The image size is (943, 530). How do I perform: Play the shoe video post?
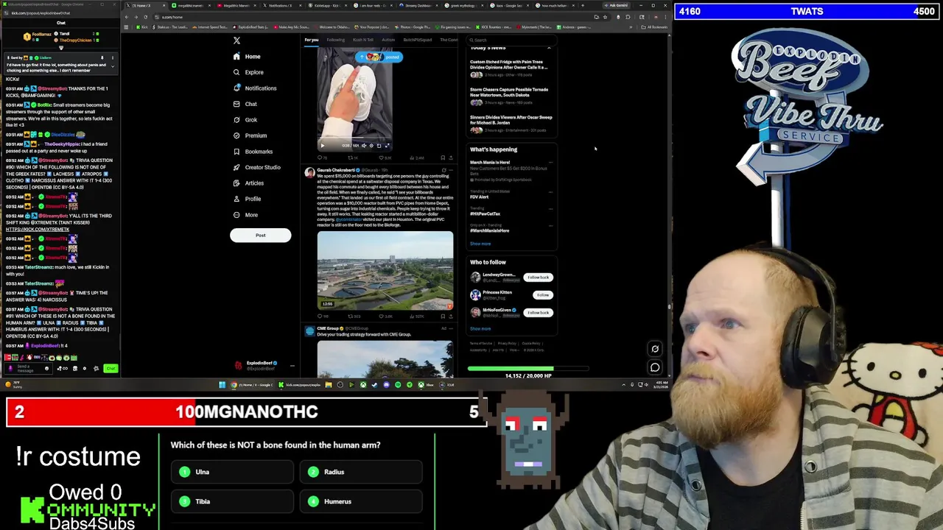pyautogui.click(x=322, y=146)
